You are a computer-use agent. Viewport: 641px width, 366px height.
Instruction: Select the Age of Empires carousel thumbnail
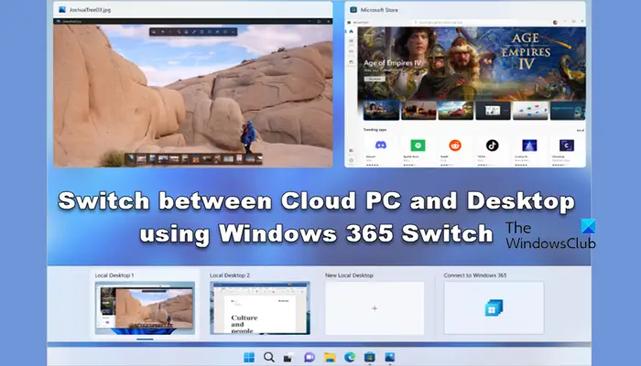pyautogui.click(x=381, y=111)
